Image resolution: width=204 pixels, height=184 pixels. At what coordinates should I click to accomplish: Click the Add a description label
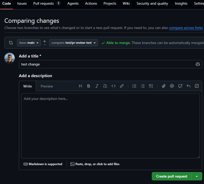35,76
